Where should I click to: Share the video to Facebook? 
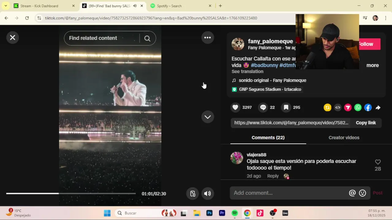click(368, 108)
